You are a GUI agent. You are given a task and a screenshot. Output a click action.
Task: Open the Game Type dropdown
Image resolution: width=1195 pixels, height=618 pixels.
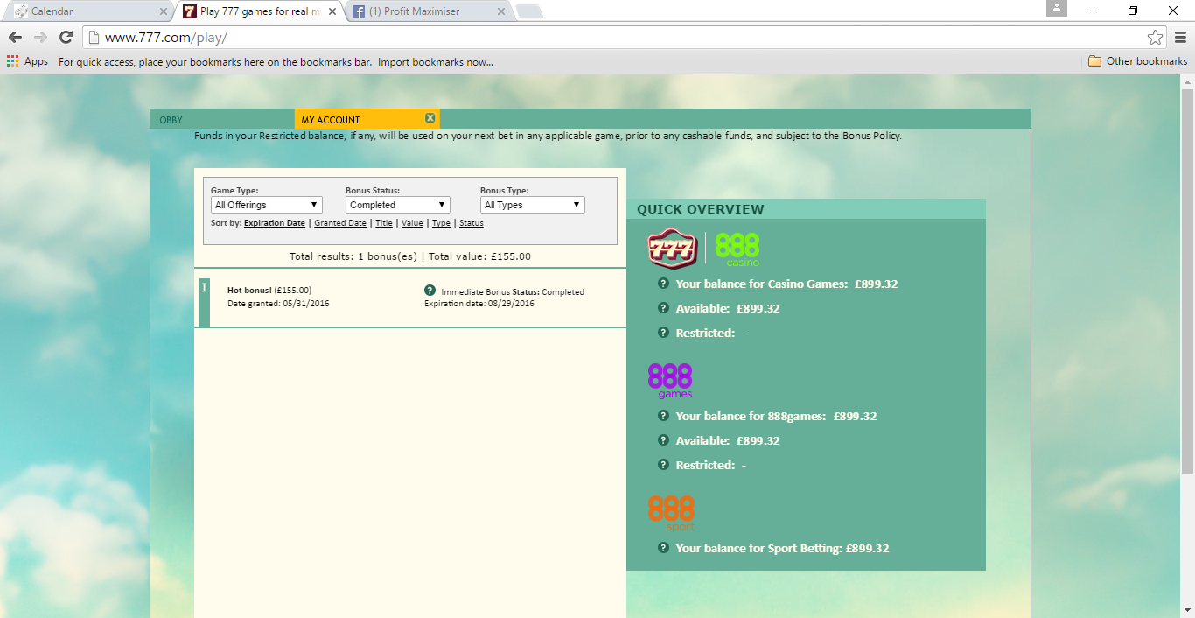pyautogui.click(x=267, y=205)
